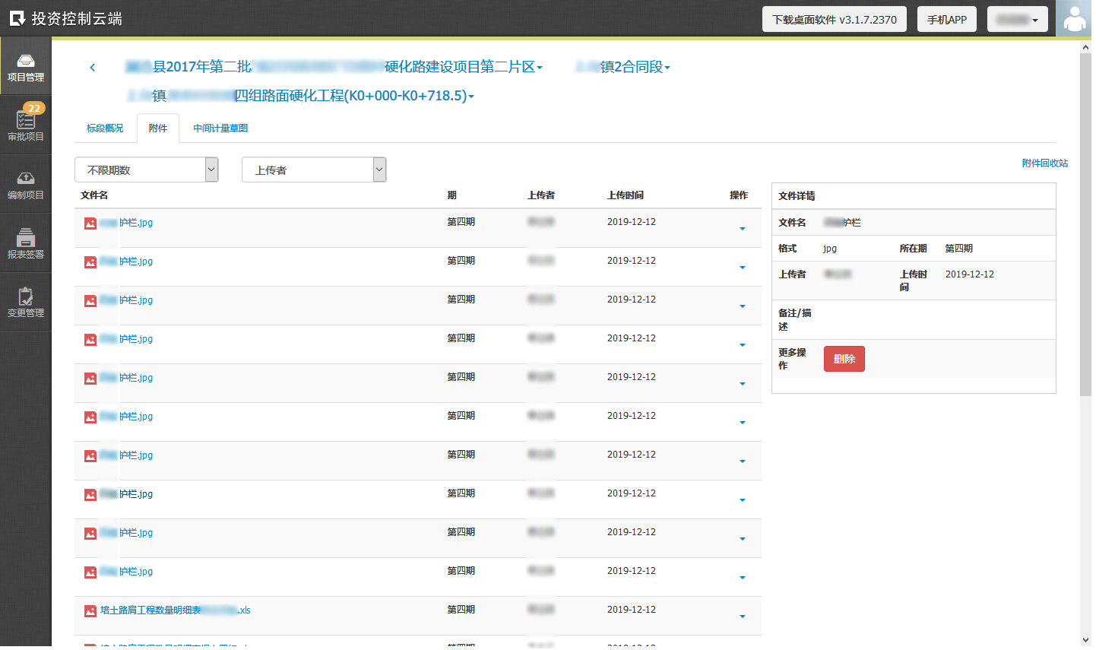This screenshot has height=650, width=1096.
Task: Open 变更管理 in the sidebar
Action: pos(26,302)
